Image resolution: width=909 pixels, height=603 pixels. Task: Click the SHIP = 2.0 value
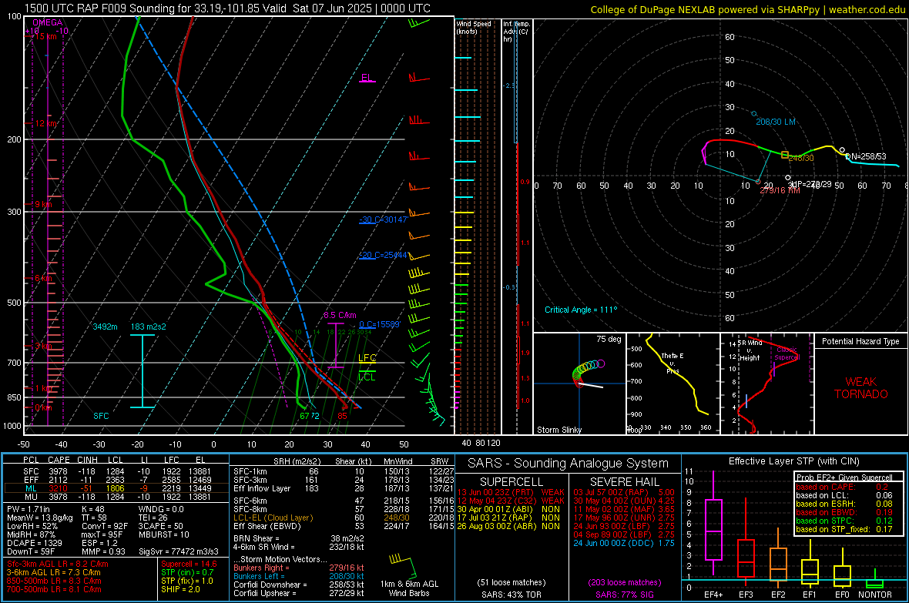180,589
